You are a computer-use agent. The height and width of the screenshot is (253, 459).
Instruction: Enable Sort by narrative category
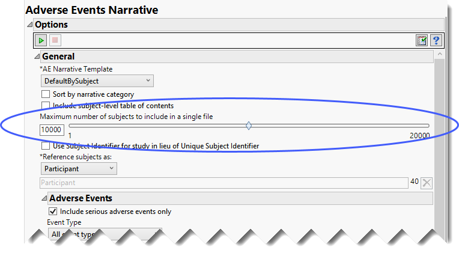[45, 94]
